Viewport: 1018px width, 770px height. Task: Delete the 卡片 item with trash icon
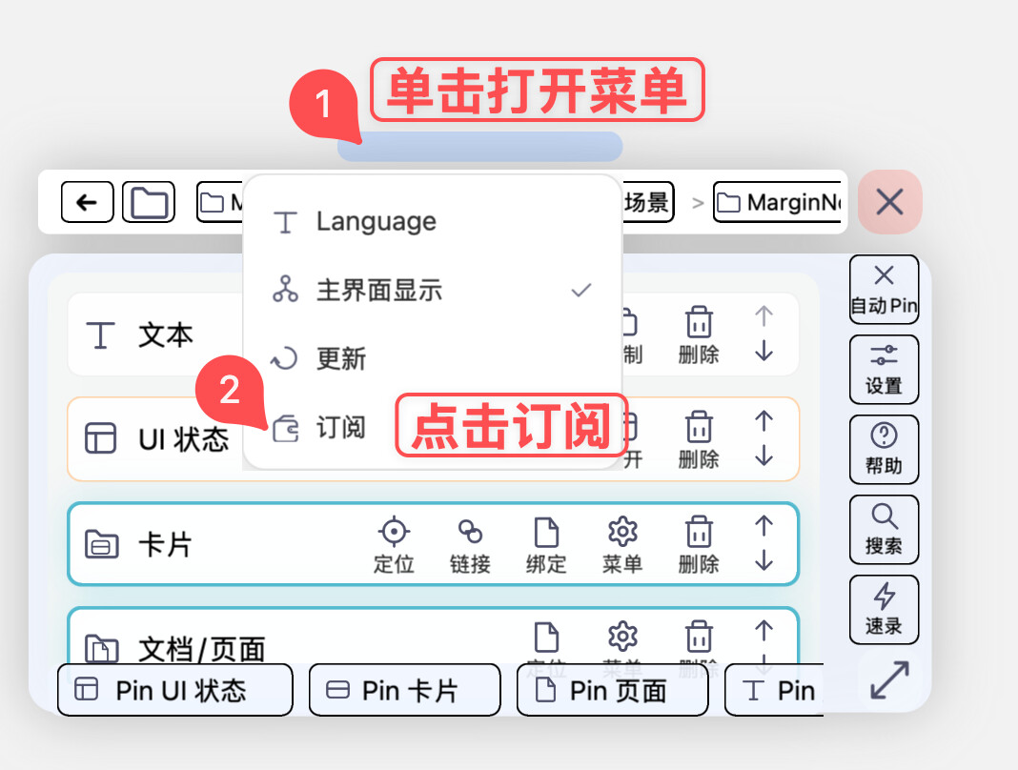(x=699, y=543)
